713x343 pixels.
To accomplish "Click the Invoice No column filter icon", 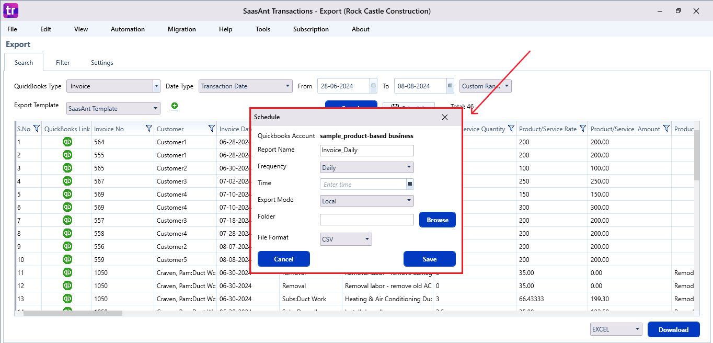I will pos(149,129).
